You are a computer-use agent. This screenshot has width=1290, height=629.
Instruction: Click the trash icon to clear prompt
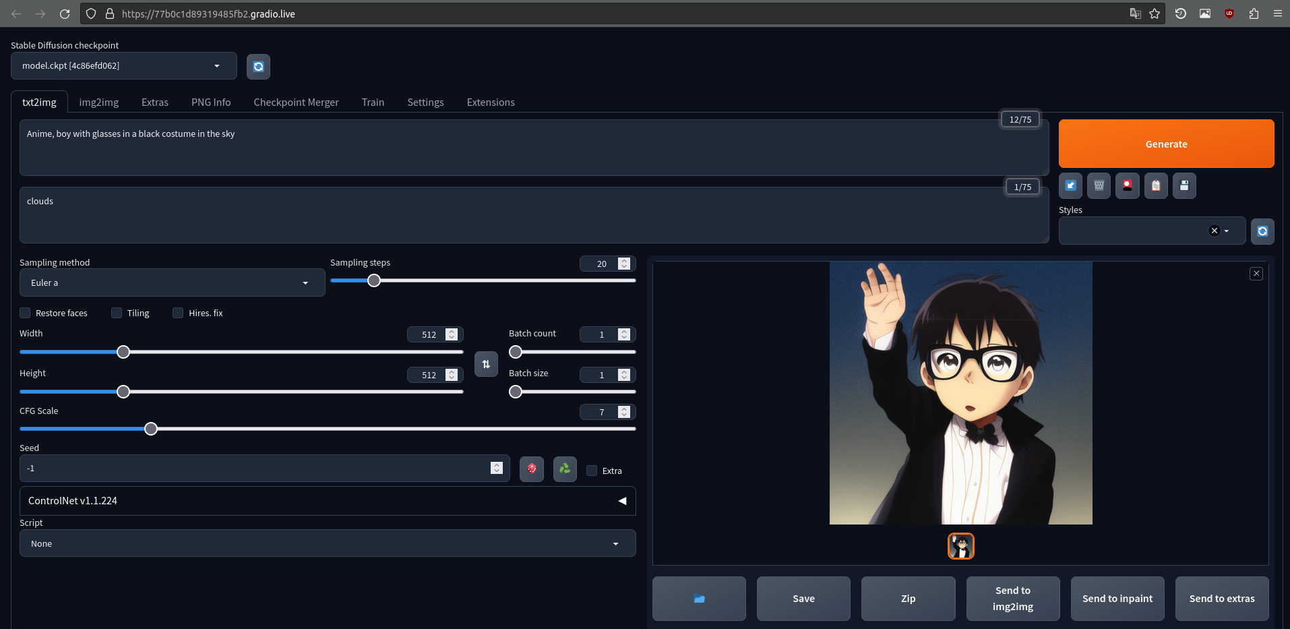point(1099,186)
